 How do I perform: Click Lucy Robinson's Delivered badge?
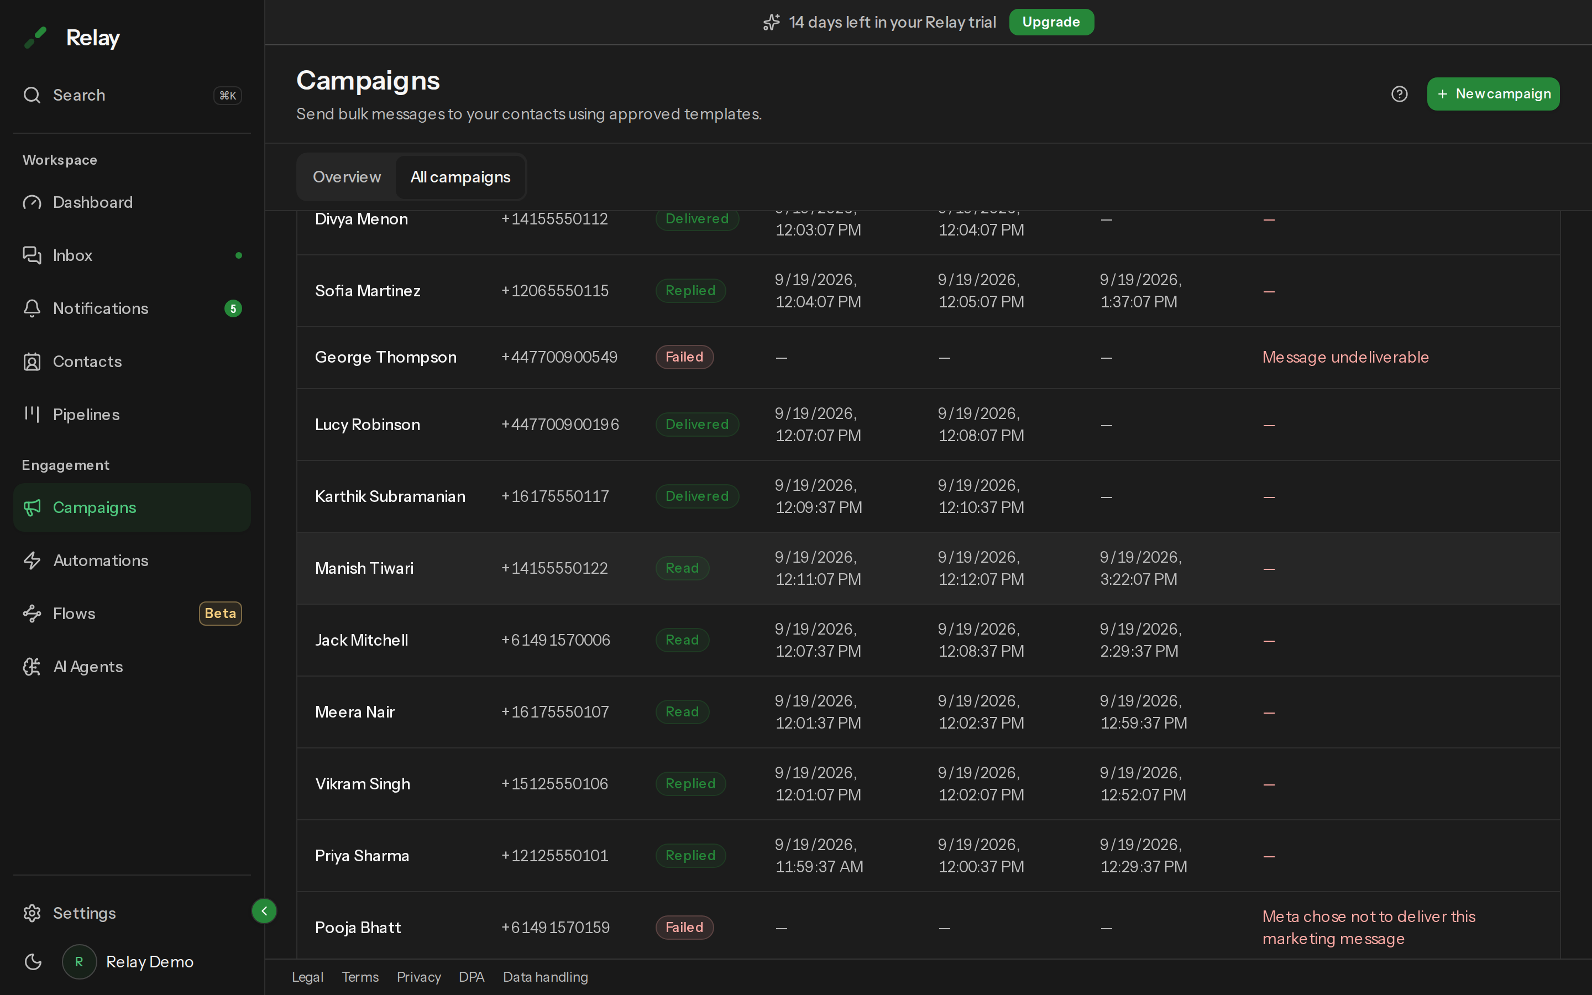click(697, 425)
